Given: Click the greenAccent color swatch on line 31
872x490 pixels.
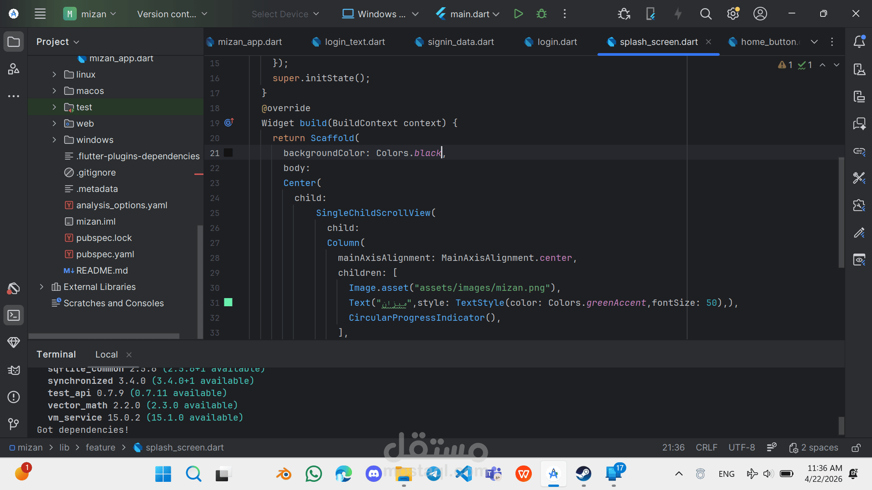Looking at the screenshot, I should pyautogui.click(x=228, y=303).
